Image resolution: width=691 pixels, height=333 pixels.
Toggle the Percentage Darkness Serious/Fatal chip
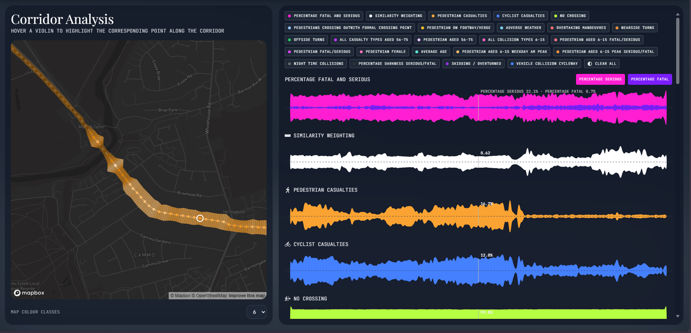[394, 64]
